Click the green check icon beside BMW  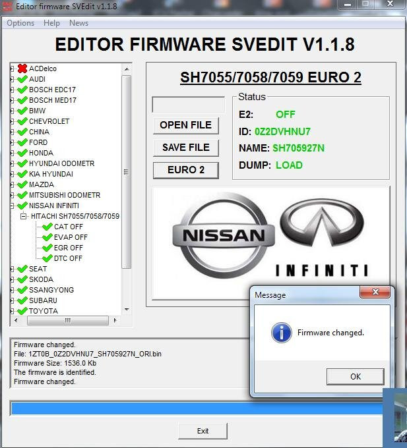pos(22,111)
